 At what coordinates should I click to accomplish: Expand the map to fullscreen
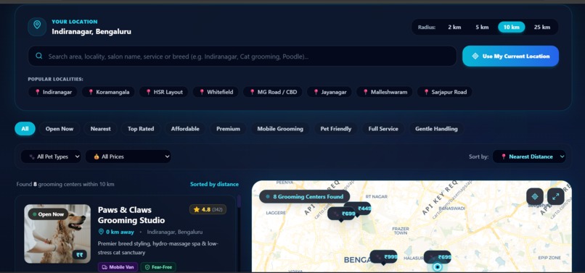[555, 196]
